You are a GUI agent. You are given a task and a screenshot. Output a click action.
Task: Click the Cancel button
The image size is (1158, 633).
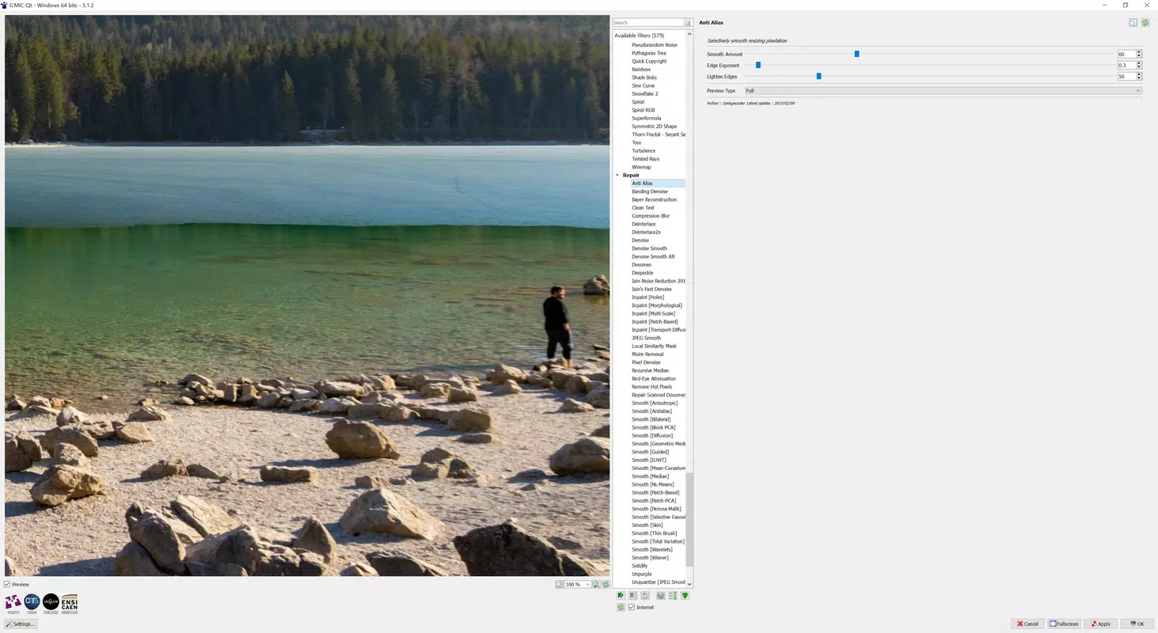point(1027,624)
